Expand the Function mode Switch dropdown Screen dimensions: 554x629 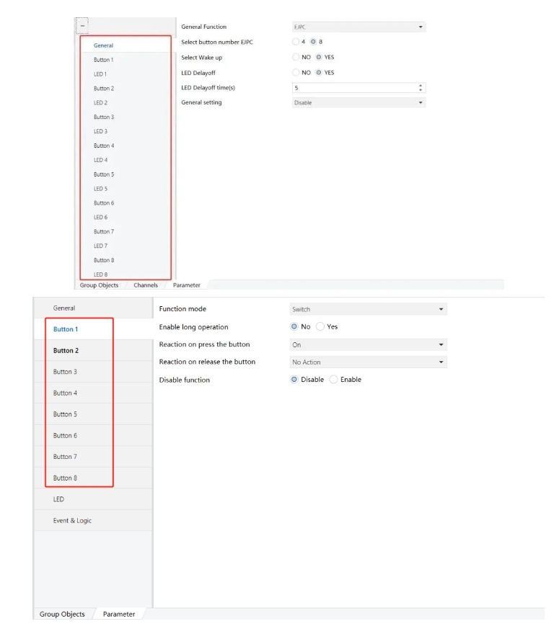(368, 310)
